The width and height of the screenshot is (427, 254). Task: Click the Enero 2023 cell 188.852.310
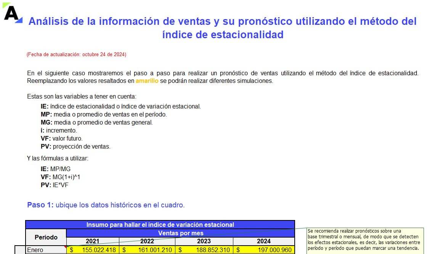pyautogui.click(x=204, y=250)
